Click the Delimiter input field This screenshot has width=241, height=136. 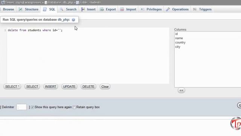click(x=21, y=107)
